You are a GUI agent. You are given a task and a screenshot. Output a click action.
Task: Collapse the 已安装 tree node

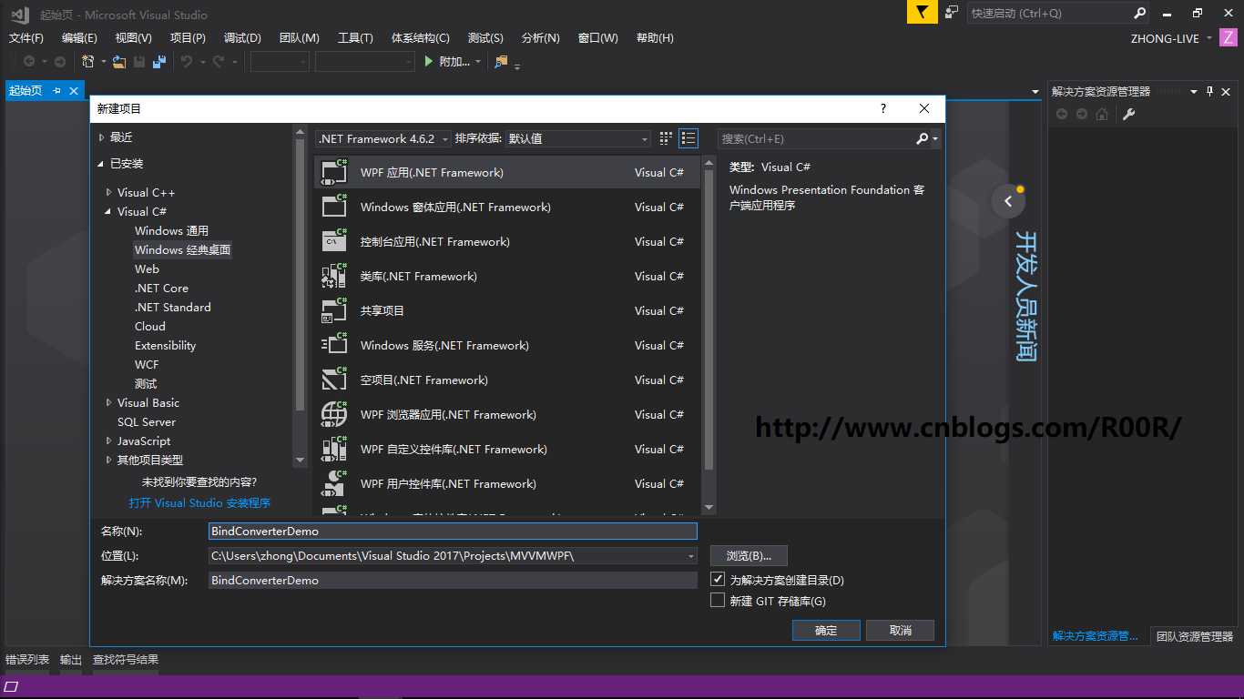[x=101, y=164]
